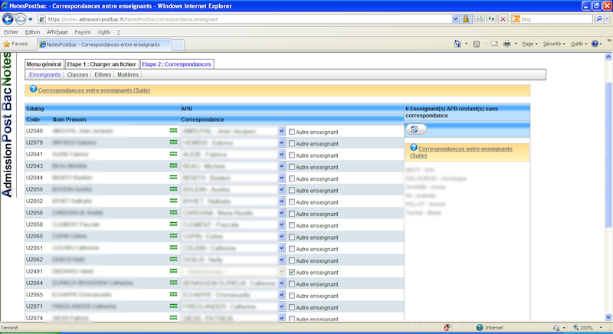Image resolution: width=613 pixels, height=334 pixels.
Task: Open correspondance dropdown for row U2079
Action: tap(282, 143)
